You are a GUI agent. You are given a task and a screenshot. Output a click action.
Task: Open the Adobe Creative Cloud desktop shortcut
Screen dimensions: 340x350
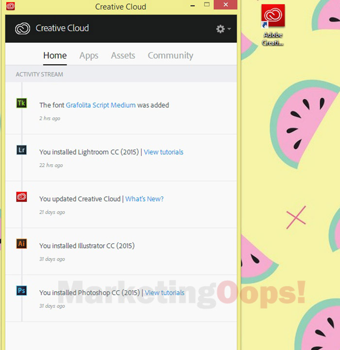click(x=273, y=25)
